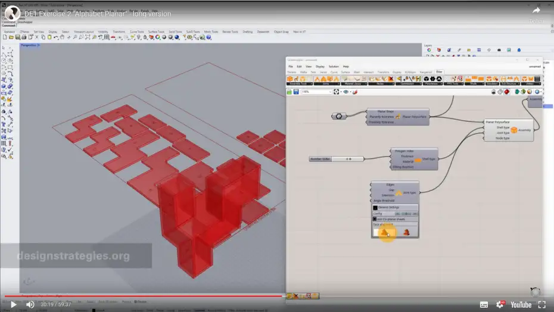
Task: Toggle subtitles on the video
Action: [484, 305]
